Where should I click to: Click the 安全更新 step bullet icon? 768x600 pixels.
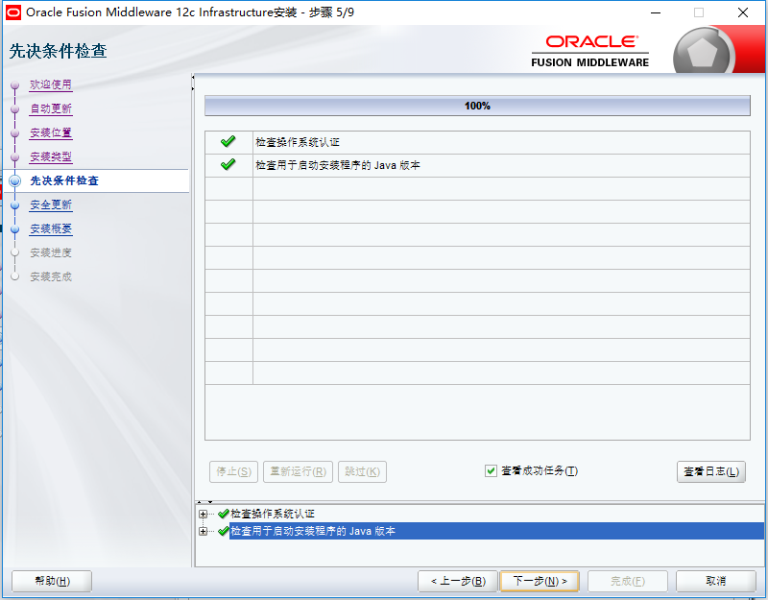click(x=15, y=204)
